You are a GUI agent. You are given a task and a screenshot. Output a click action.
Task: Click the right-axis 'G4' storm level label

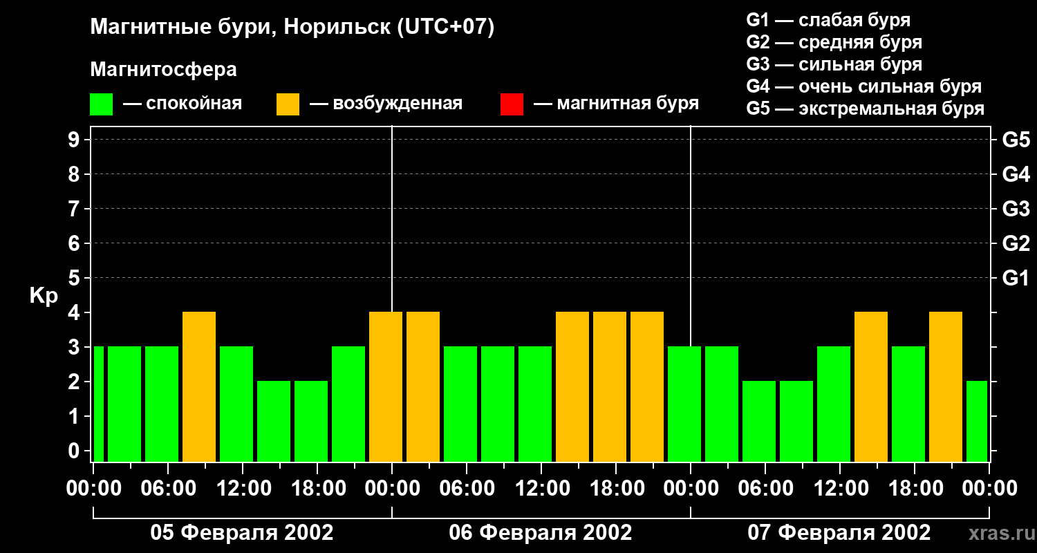click(1016, 174)
